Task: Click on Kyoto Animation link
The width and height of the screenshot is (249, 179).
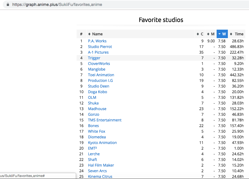Action: click(x=102, y=143)
